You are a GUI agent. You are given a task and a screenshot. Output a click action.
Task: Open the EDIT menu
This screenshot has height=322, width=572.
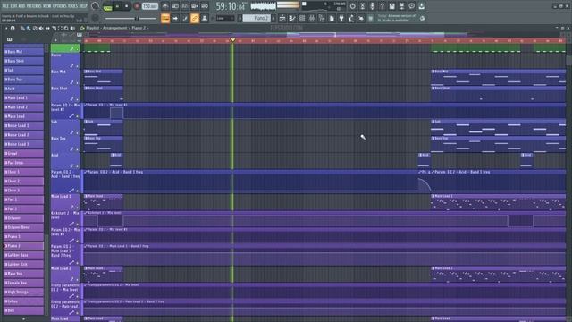pyautogui.click(x=14, y=6)
